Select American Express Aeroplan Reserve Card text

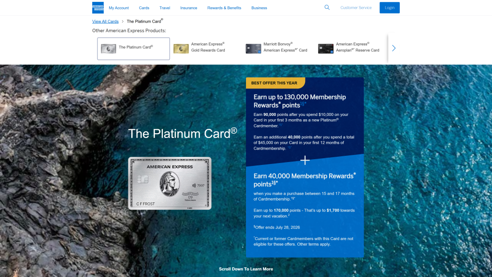tap(357, 47)
